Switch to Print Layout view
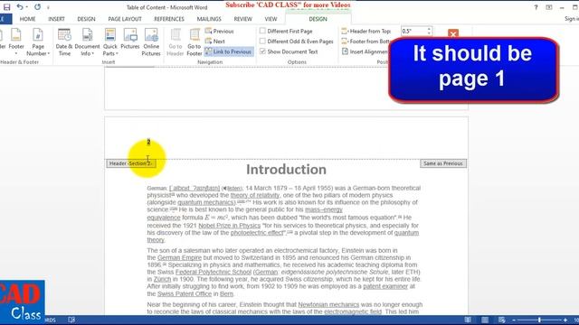The height and width of the screenshot is (325, 579). tap(485, 320)
